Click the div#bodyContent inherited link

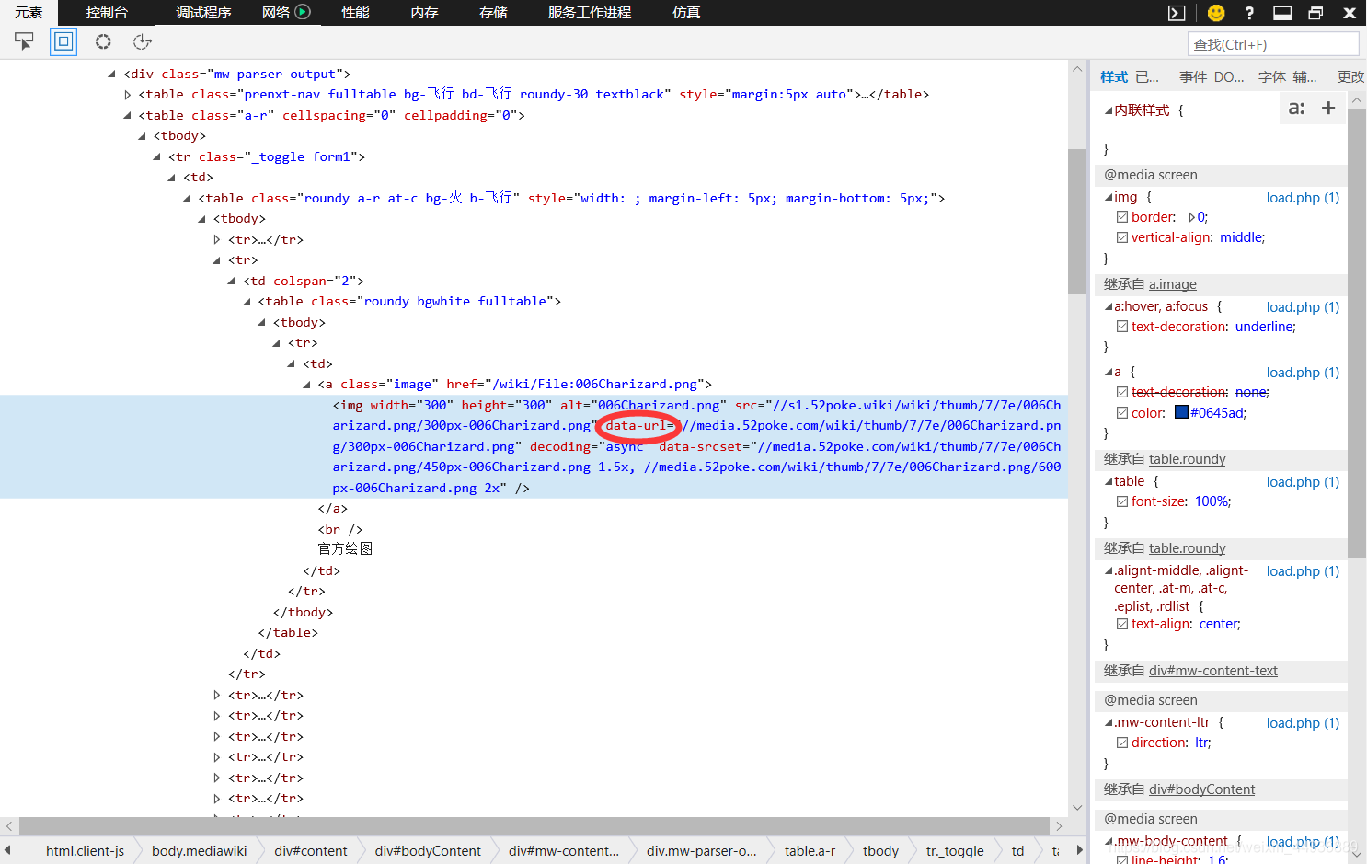[x=1201, y=789]
